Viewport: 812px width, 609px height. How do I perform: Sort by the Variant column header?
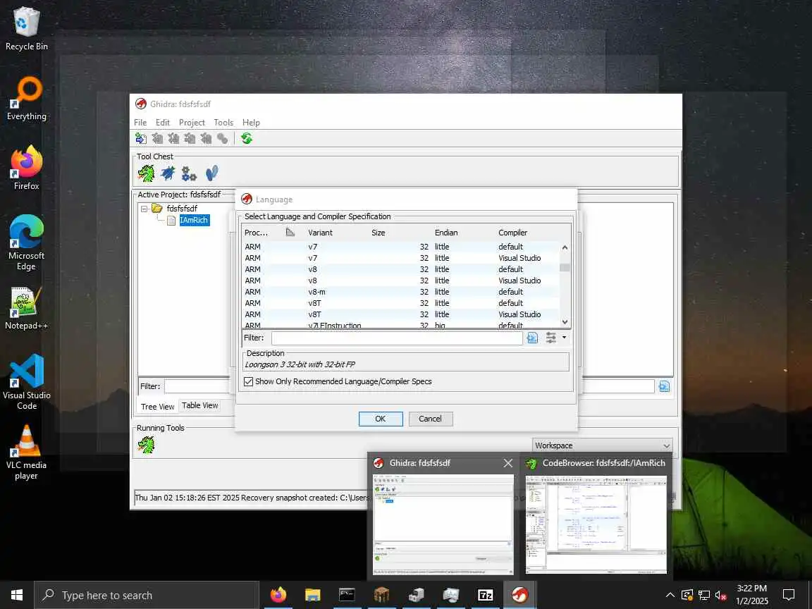[320, 233]
